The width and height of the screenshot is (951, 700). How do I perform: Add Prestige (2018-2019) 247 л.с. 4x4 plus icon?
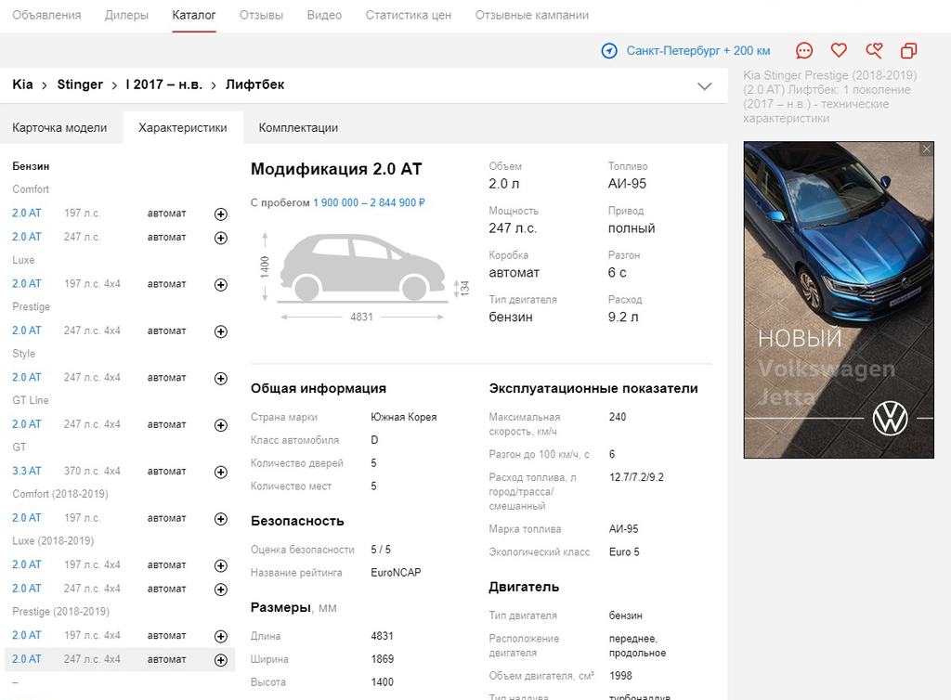[x=221, y=660]
